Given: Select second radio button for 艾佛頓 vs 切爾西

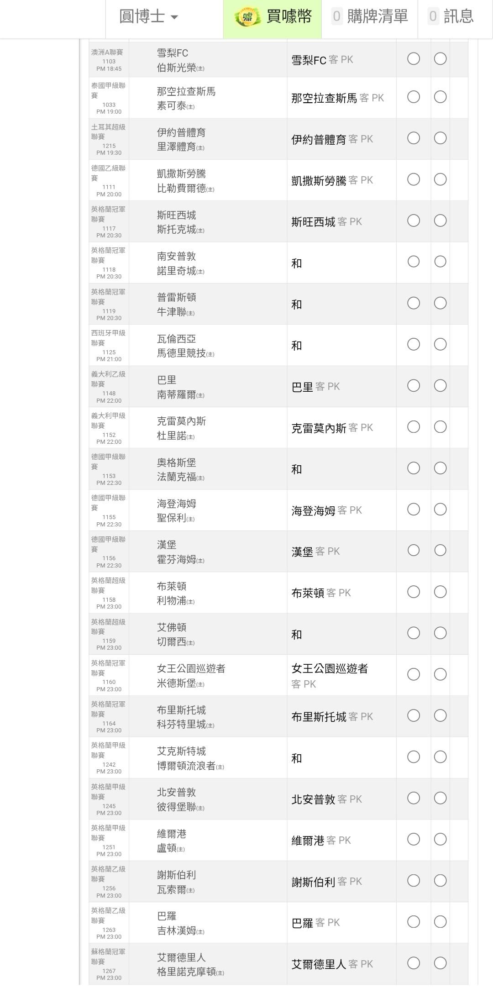Looking at the screenshot, I should click(440, 633).
